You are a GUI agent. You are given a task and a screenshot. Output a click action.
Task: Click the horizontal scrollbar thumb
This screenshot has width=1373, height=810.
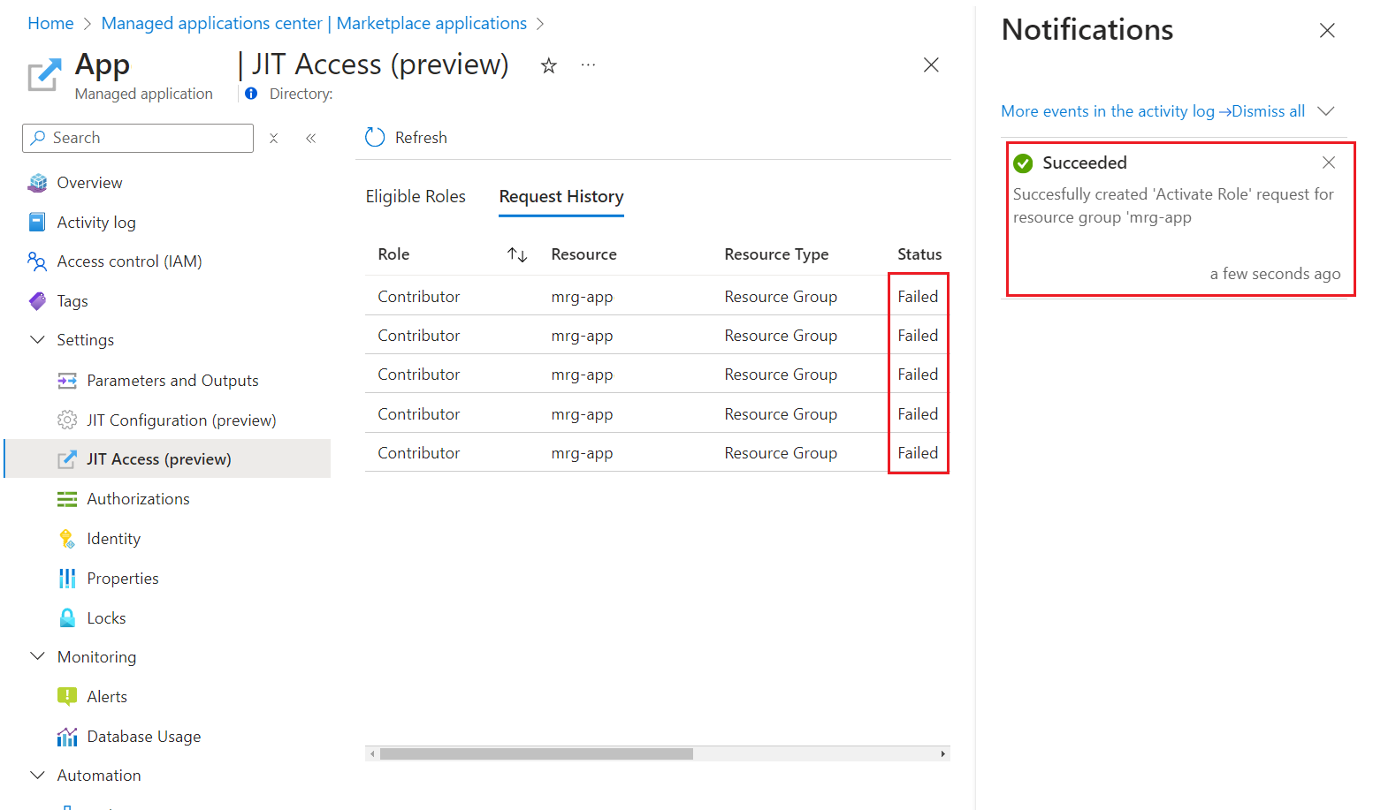[537, 753]
